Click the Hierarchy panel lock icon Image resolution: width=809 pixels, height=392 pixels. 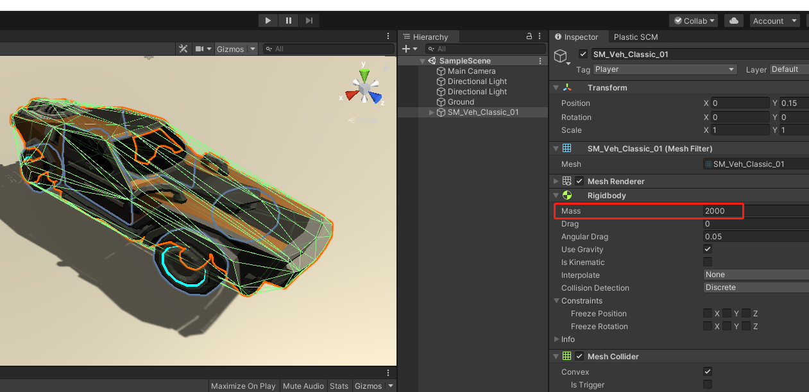tap(529, 37)
